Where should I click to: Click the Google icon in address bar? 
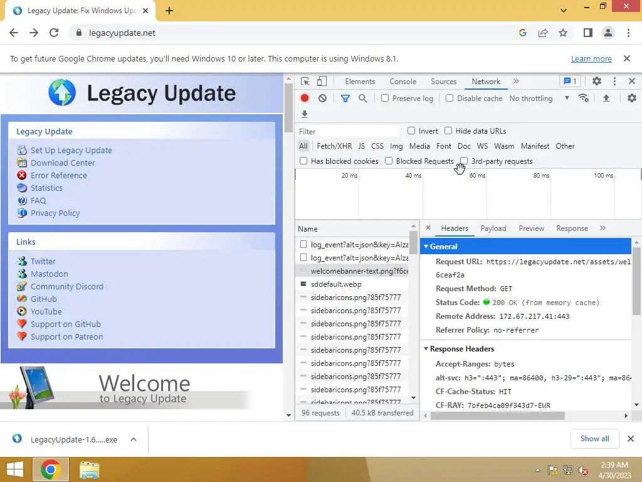point(522,33)
